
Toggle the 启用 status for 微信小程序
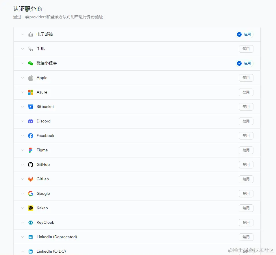[244, 63]
